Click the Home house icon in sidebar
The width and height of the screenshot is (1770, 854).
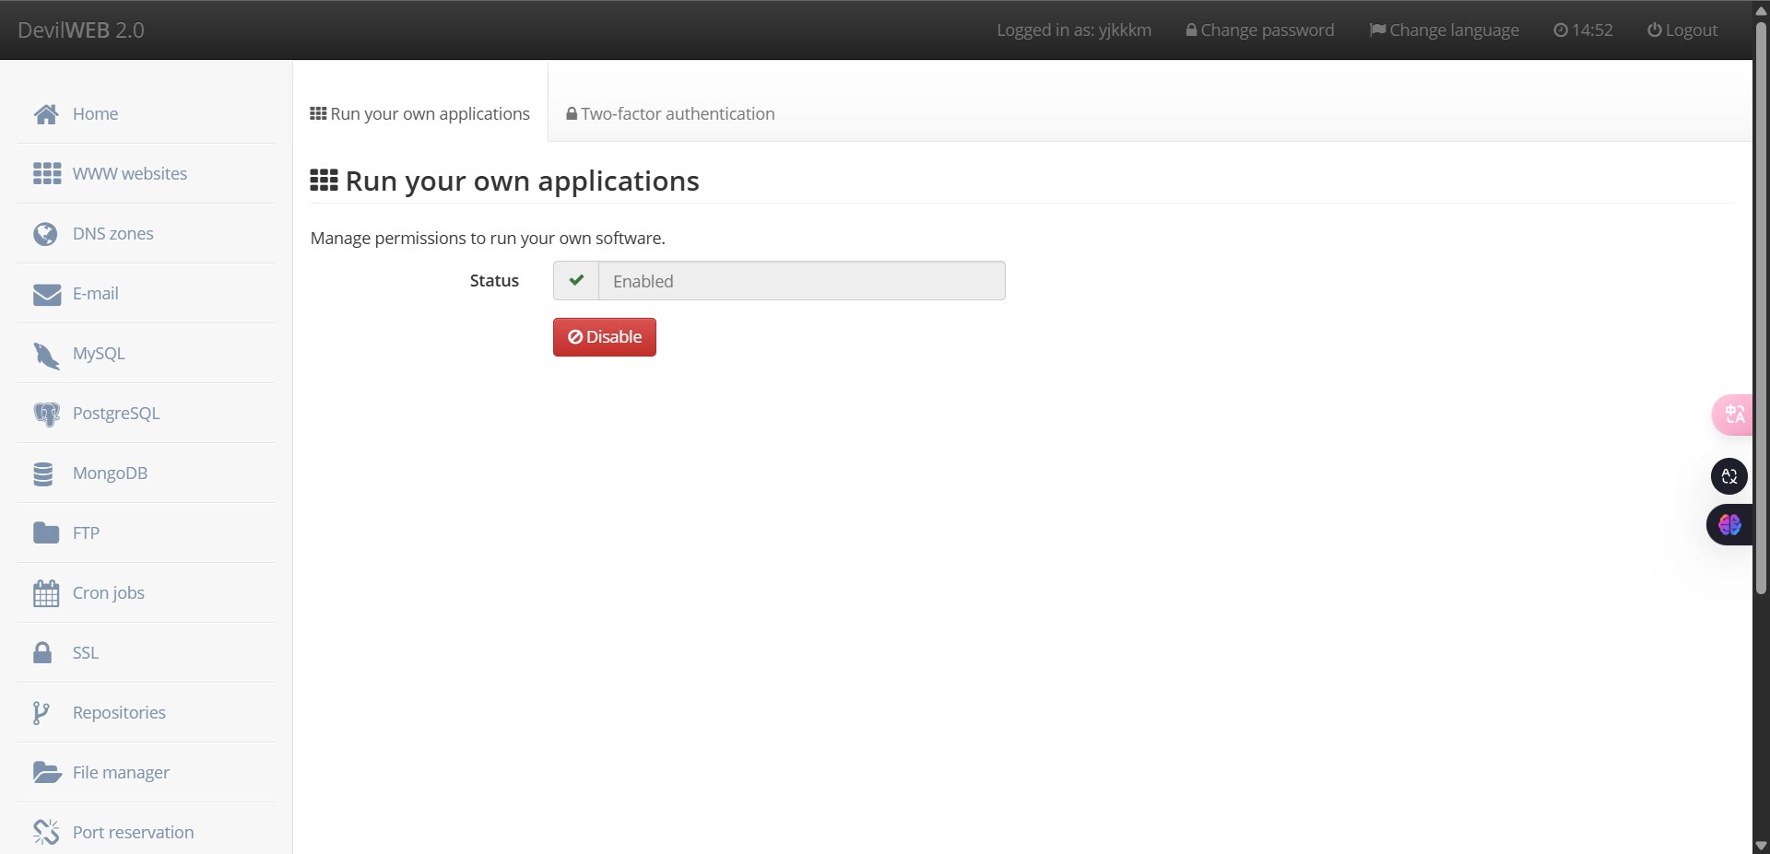coord(46,114)
